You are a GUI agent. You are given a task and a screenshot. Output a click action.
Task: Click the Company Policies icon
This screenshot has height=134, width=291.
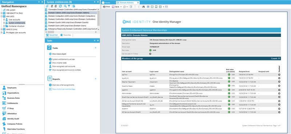4,124
